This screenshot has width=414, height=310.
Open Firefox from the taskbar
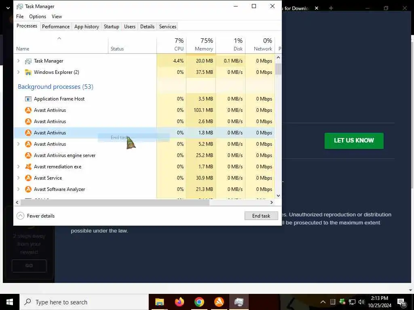tap(179, 302)
